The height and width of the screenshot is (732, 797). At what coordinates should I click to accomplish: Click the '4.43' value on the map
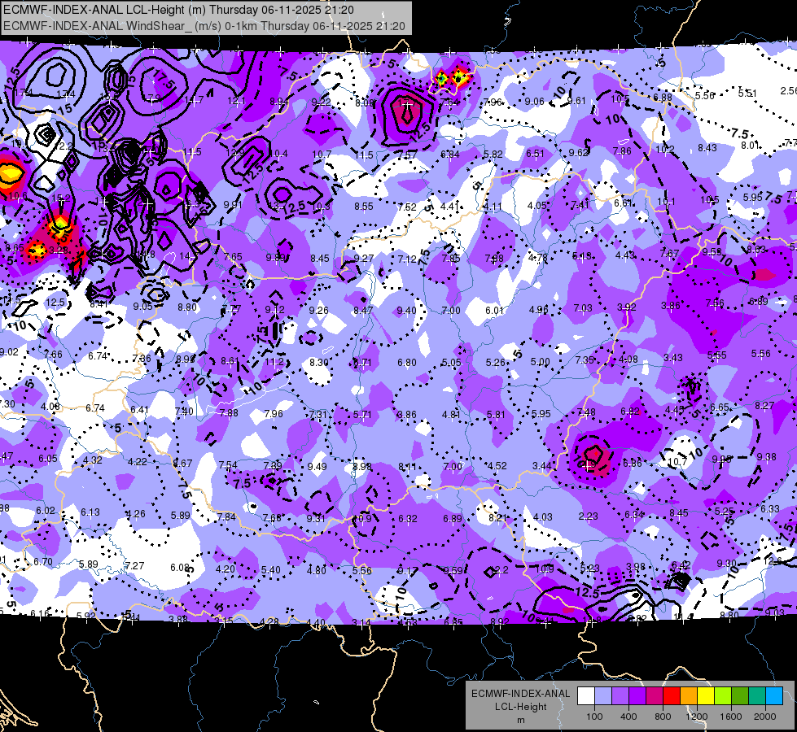pos(624,255)
